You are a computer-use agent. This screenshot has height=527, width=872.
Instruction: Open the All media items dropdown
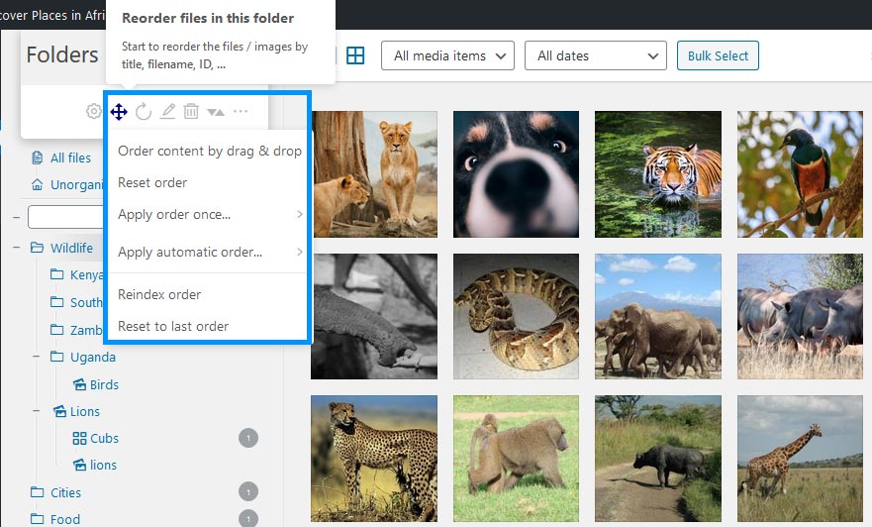pyautogui.click(x=447, y=55)
